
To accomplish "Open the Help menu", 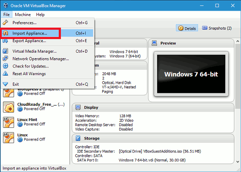I will [40, 14].
